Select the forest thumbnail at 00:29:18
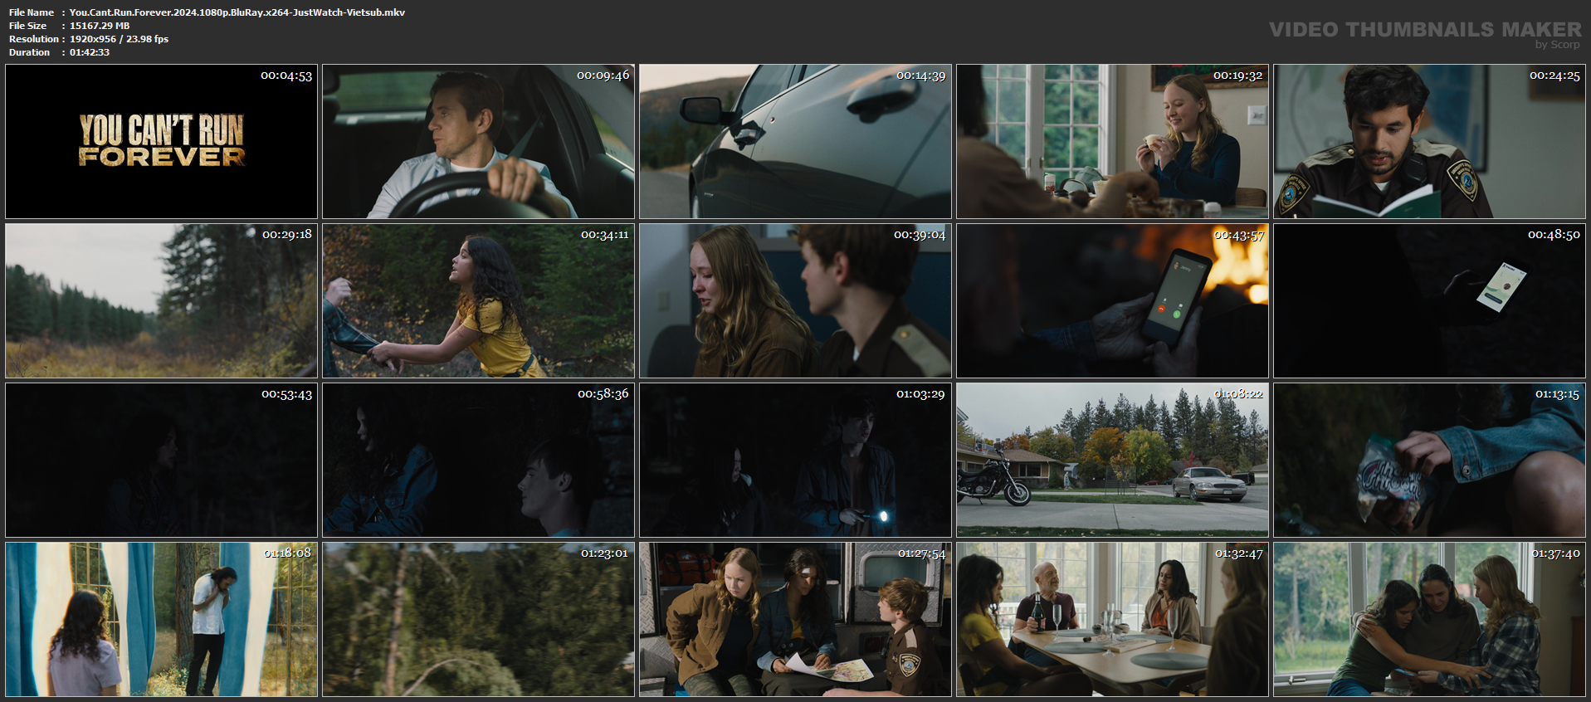Screen dimensions: 1591x702 pos(161,301)
